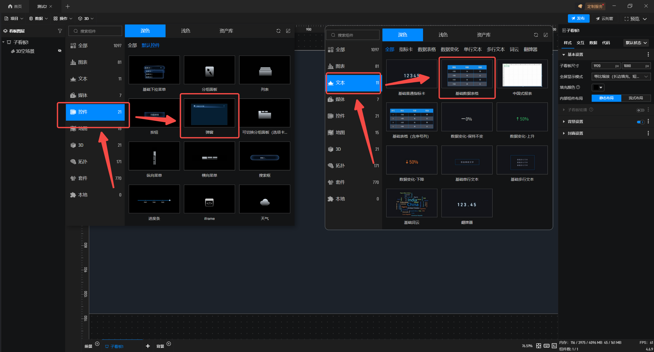Viewport: 654px width, 352px height.
Task: Click the 发布 button
Action: (578, 18)
